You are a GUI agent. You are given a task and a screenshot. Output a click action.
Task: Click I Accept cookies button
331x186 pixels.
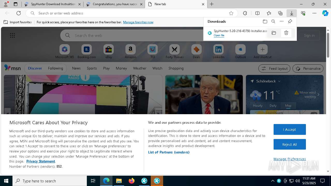pos(290,129)
